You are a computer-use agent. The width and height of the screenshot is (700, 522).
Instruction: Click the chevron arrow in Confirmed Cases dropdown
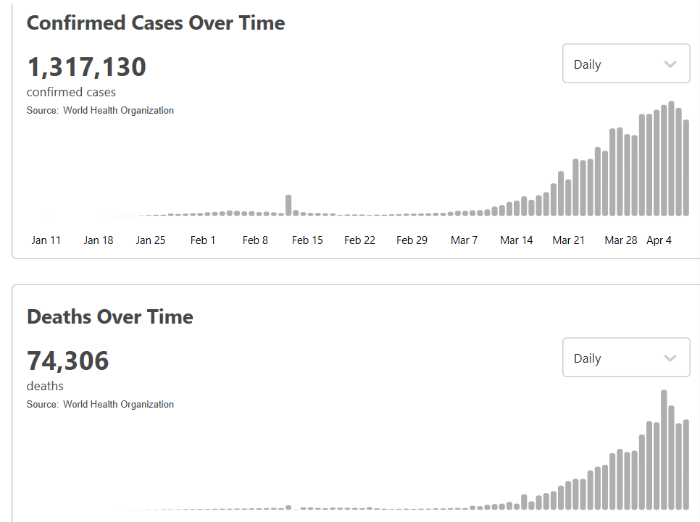670,64
